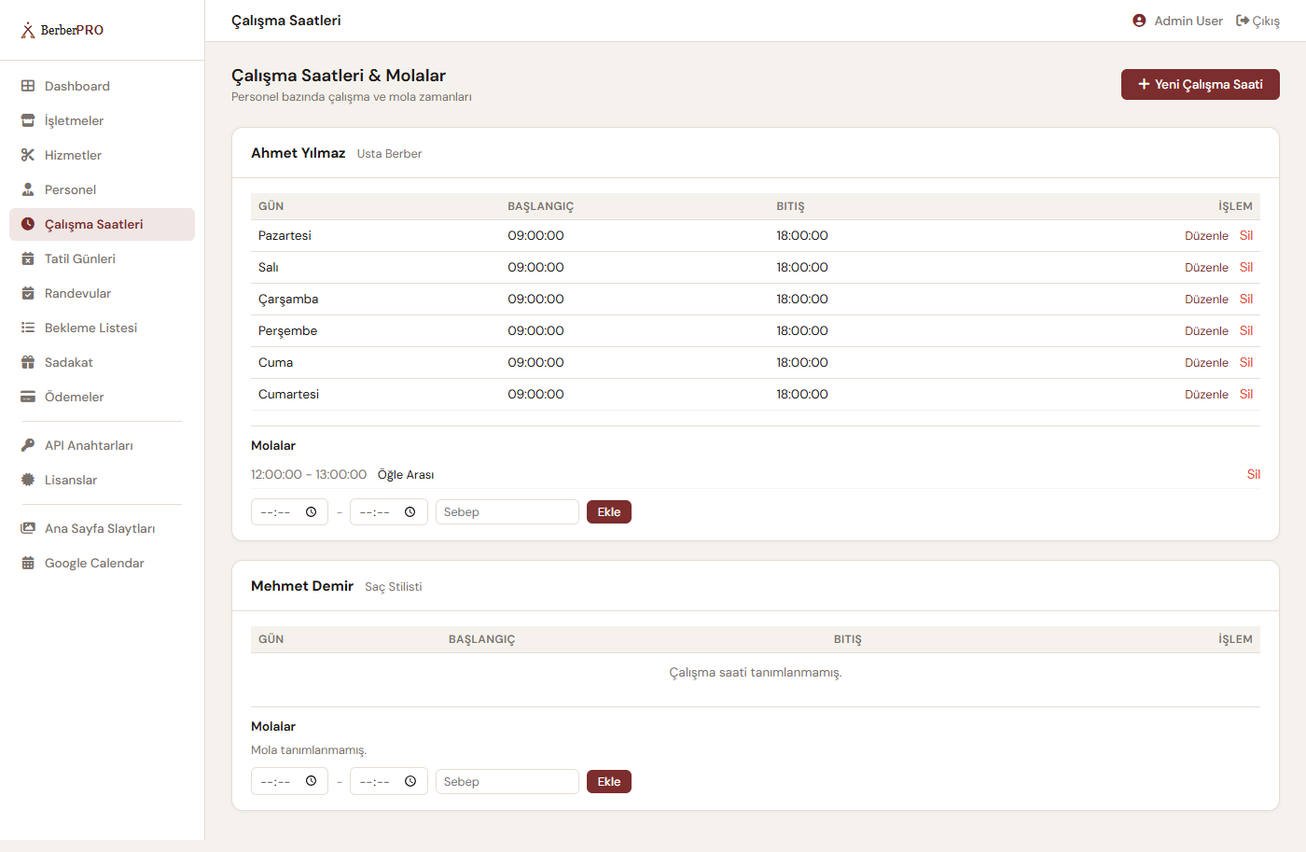Edit Cumartesi working hours
The height and width of the screenshot is (852, 1306).
click(x=1206, y=395)
